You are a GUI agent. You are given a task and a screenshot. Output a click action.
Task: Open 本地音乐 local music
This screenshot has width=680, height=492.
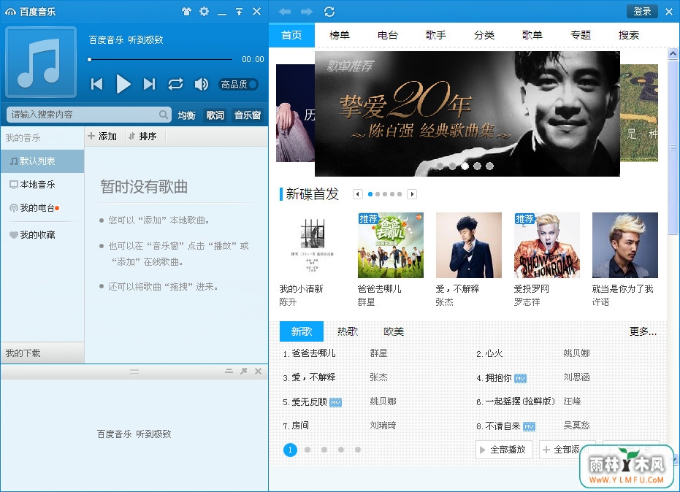42,185
